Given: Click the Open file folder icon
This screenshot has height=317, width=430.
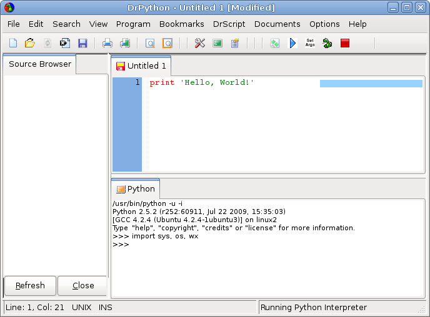Looking at the screenshot, I should (x=29, y=43).
